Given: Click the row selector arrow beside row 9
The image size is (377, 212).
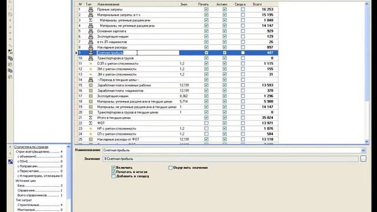Looking at the screenshot, I should (76, 52).
